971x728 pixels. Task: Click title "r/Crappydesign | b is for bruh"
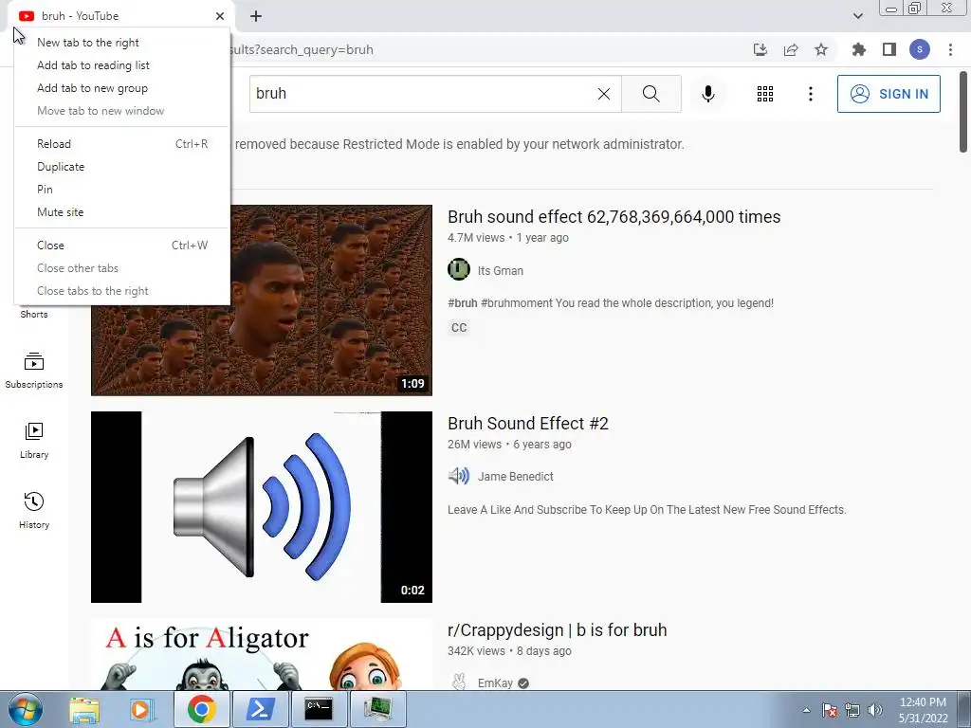click(x=557, y=630)
